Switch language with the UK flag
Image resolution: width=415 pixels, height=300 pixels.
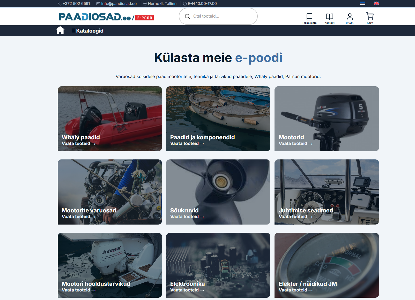[x=376, y=3]
